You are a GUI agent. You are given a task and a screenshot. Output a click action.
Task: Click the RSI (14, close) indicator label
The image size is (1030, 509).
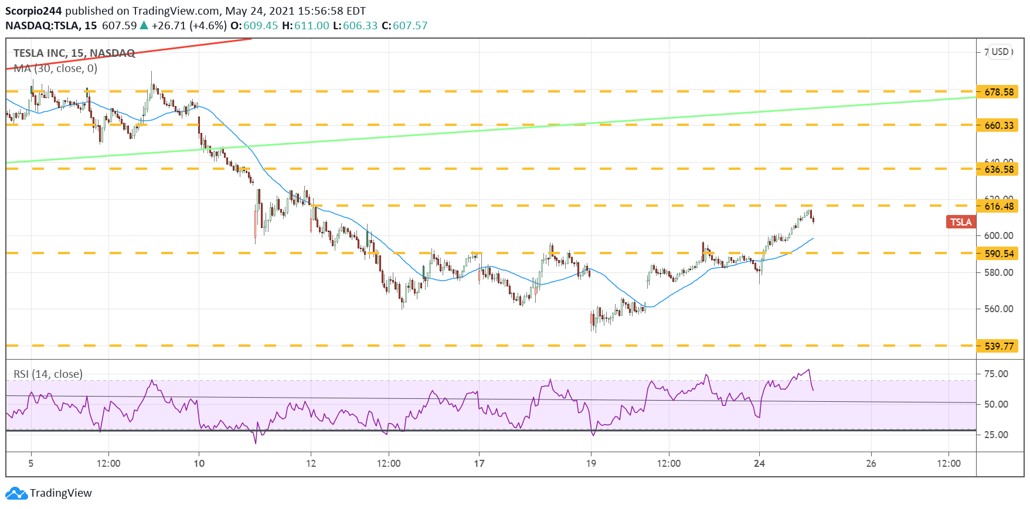tap(48, 374)
